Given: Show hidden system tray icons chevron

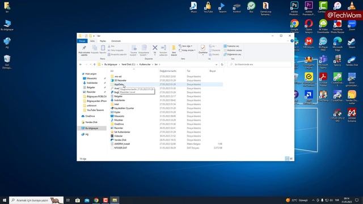Looking at the screenshot, I should click(313, 200).
